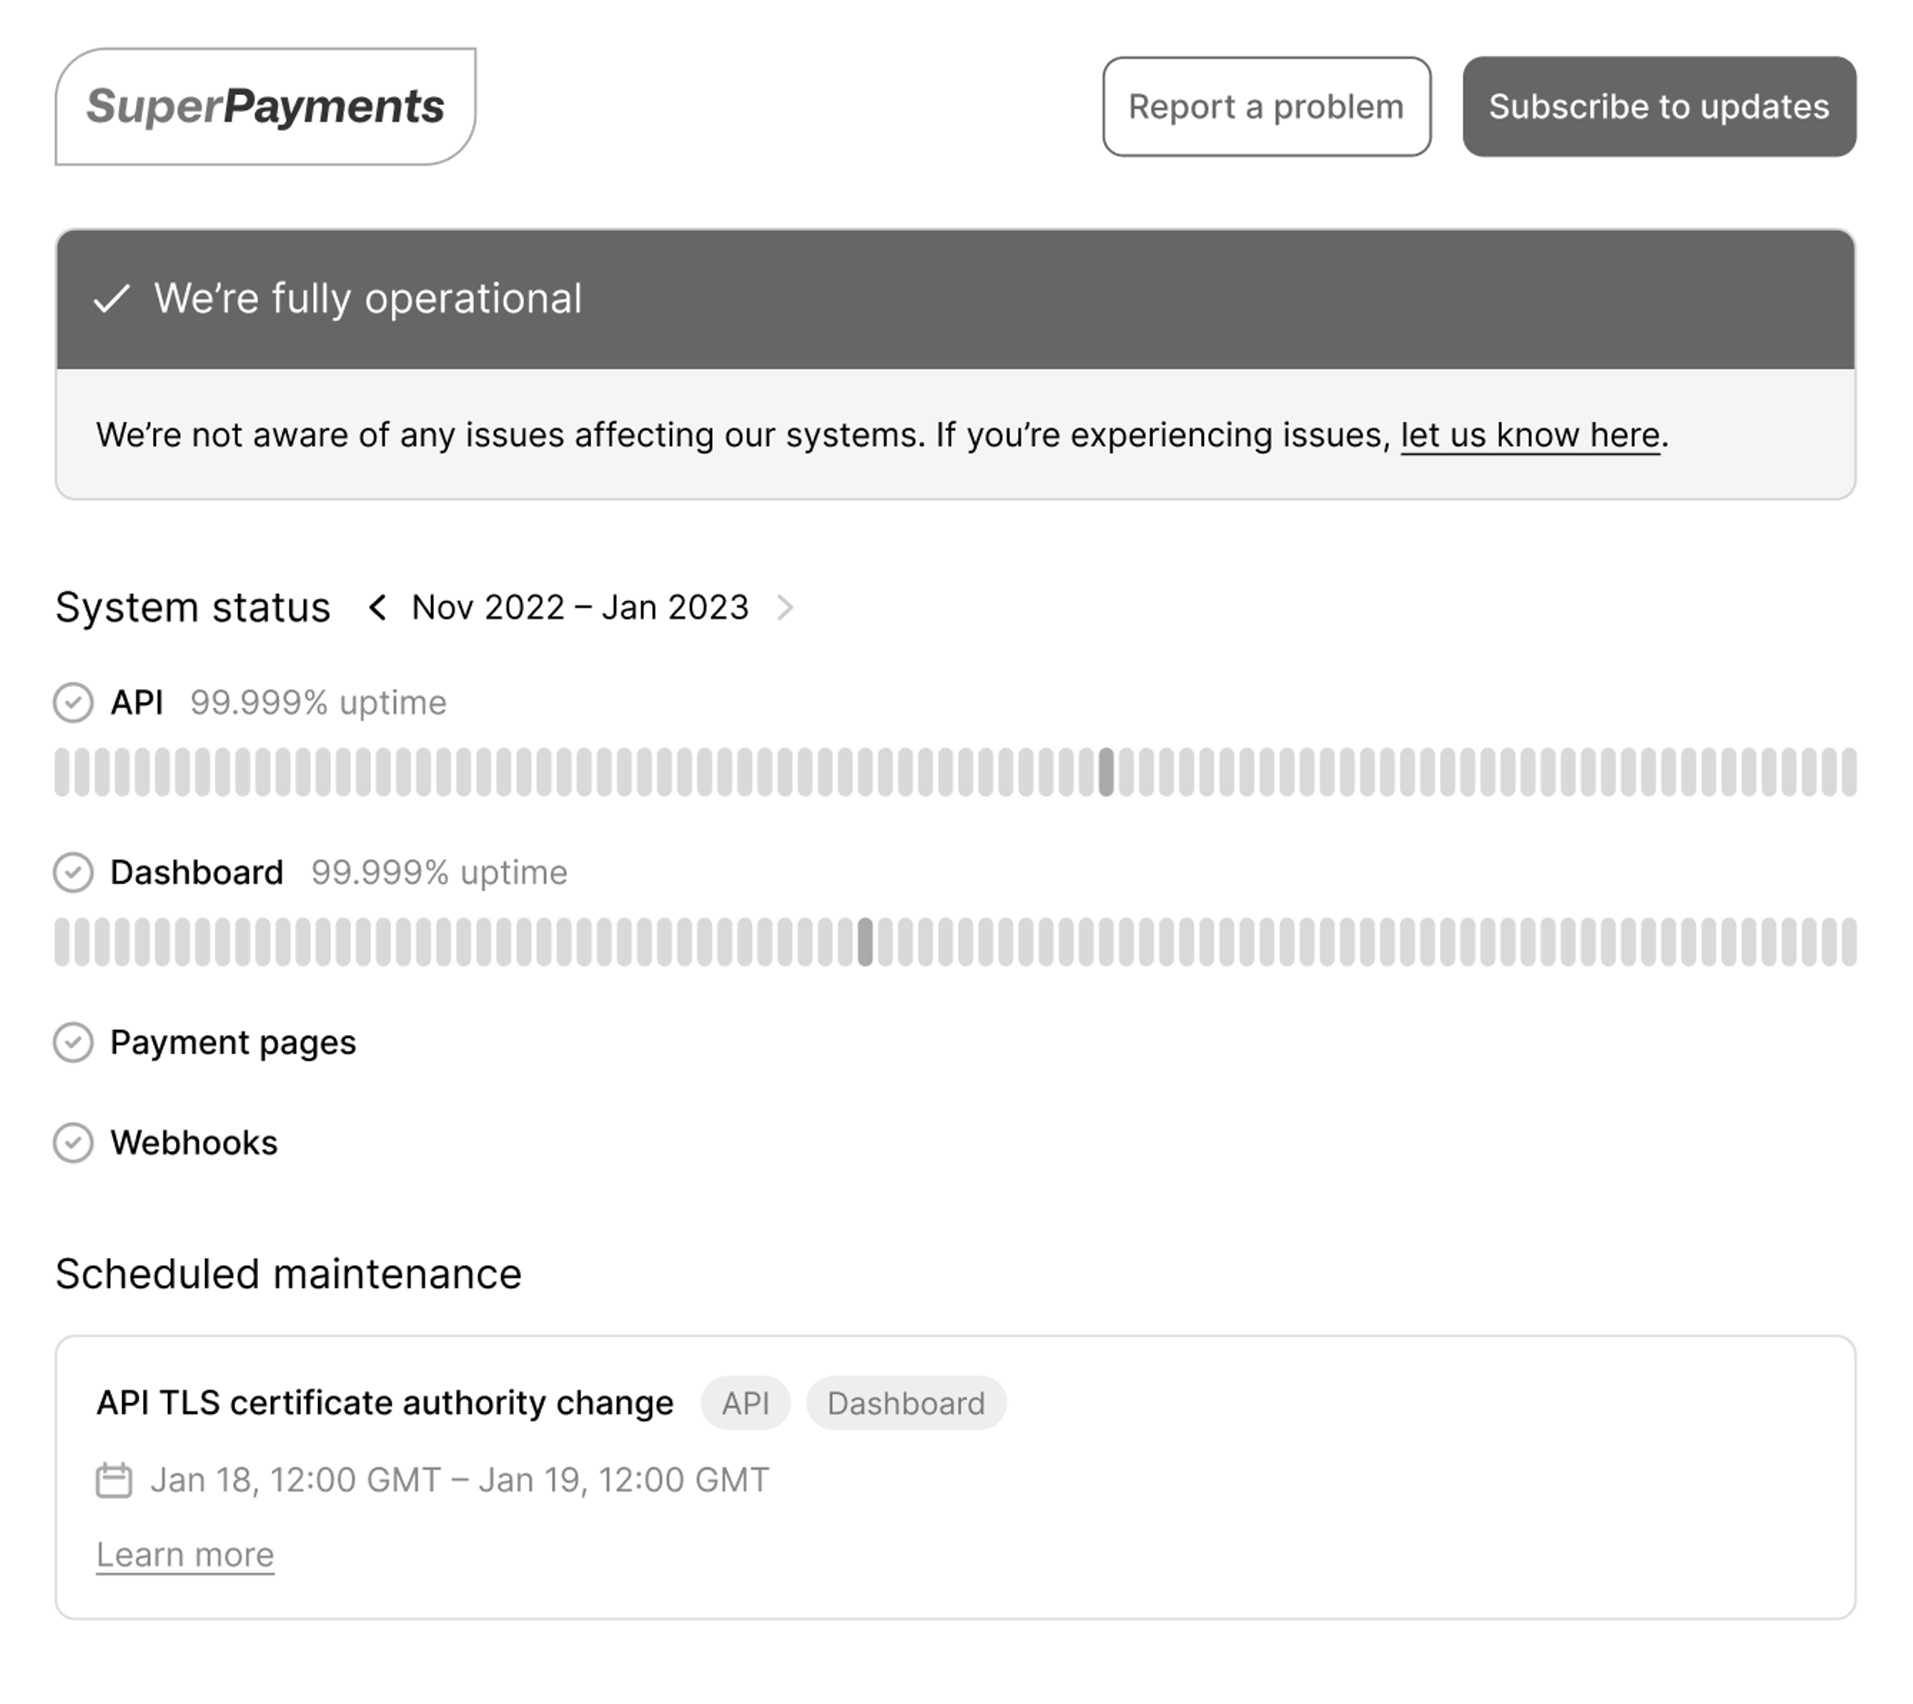Image resolution: width=1913 pixels, height=1704 pixels.
Task: Click Subscribe to updates
Action: pyautogui.click(x=1659, y=106)
